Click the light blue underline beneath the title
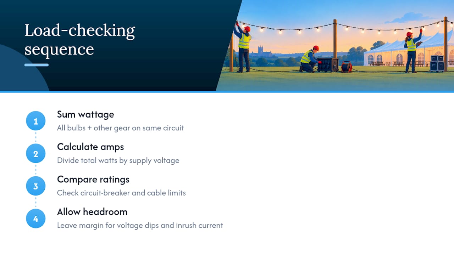Image resolution: width=454 pixels, height=255 pixels. point(37,65)
